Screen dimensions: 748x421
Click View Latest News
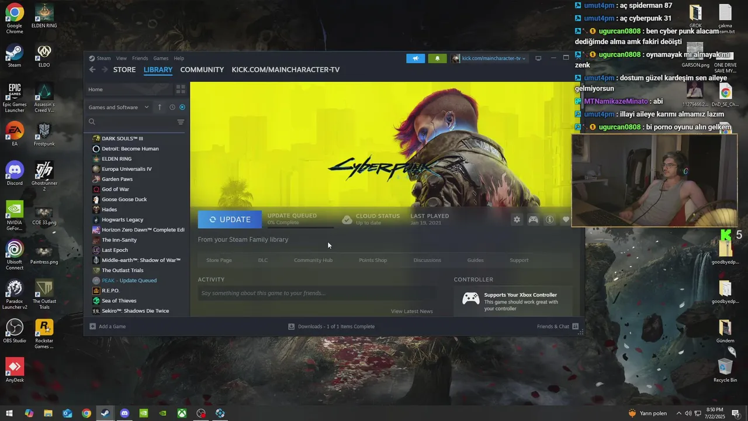[x=412, y=311]
